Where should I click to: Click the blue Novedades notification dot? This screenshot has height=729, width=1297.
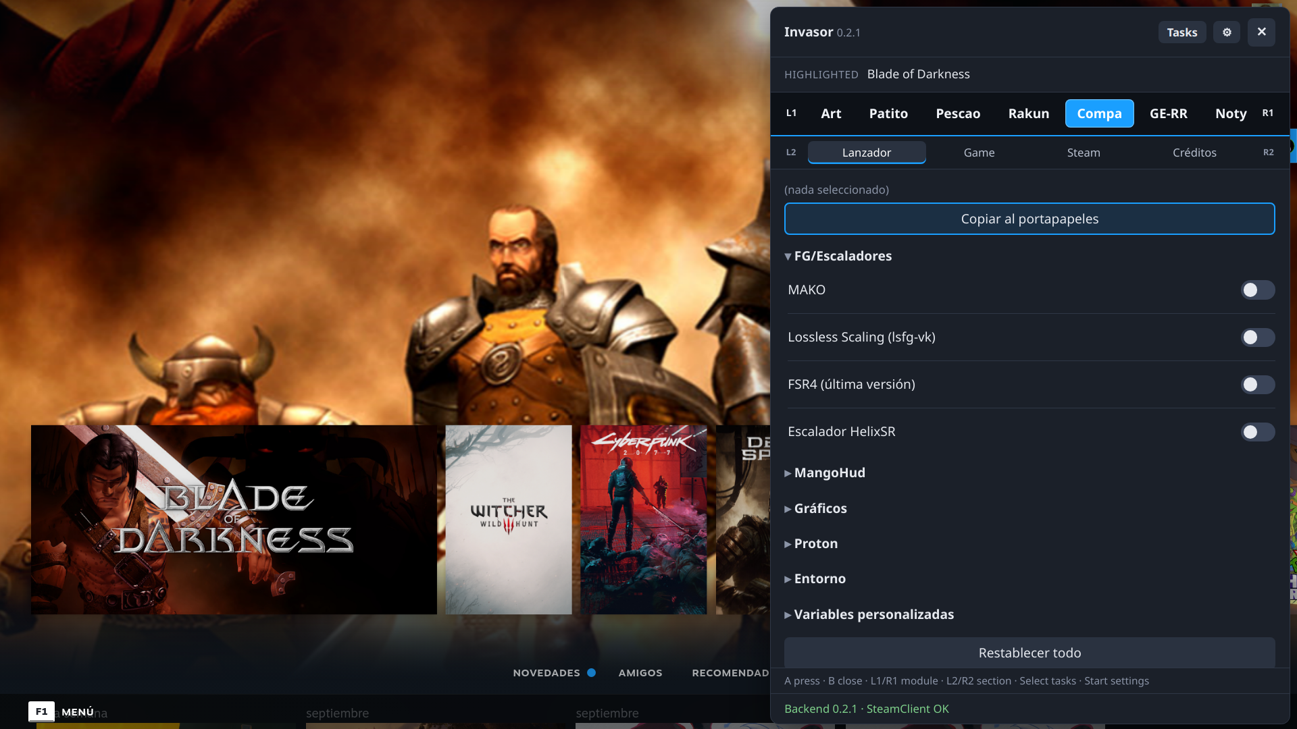pos(591,673)
